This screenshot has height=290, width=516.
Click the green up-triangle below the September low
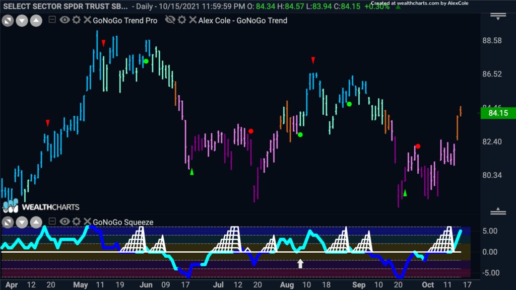click(405, 193)
